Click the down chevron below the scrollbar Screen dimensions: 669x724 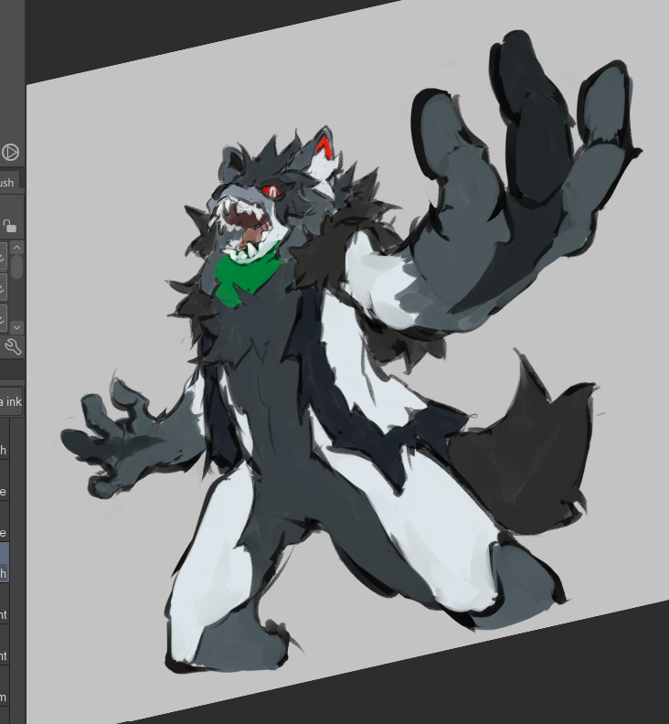(x=17, y=327)
